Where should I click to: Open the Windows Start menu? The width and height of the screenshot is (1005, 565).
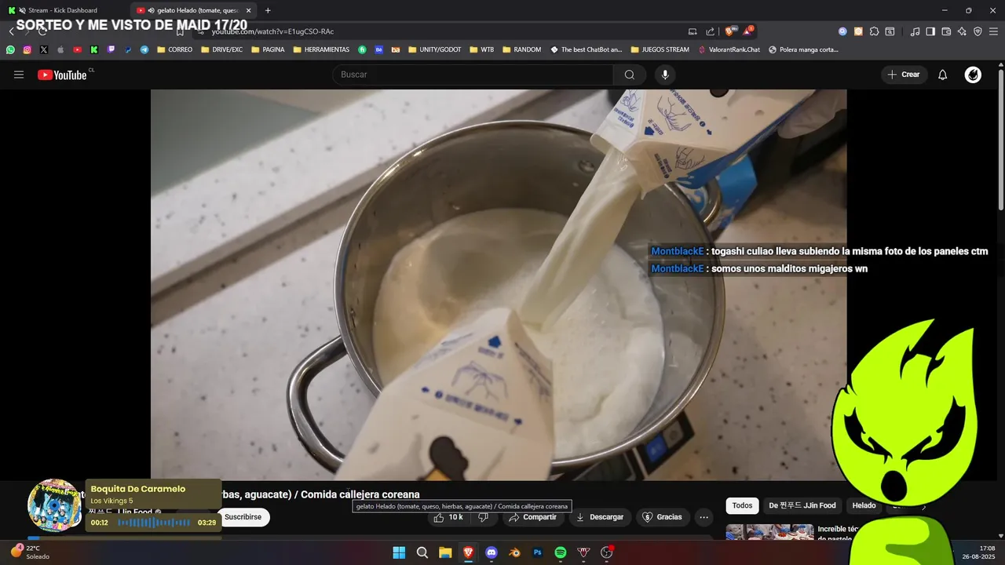[x=399, y=552]
